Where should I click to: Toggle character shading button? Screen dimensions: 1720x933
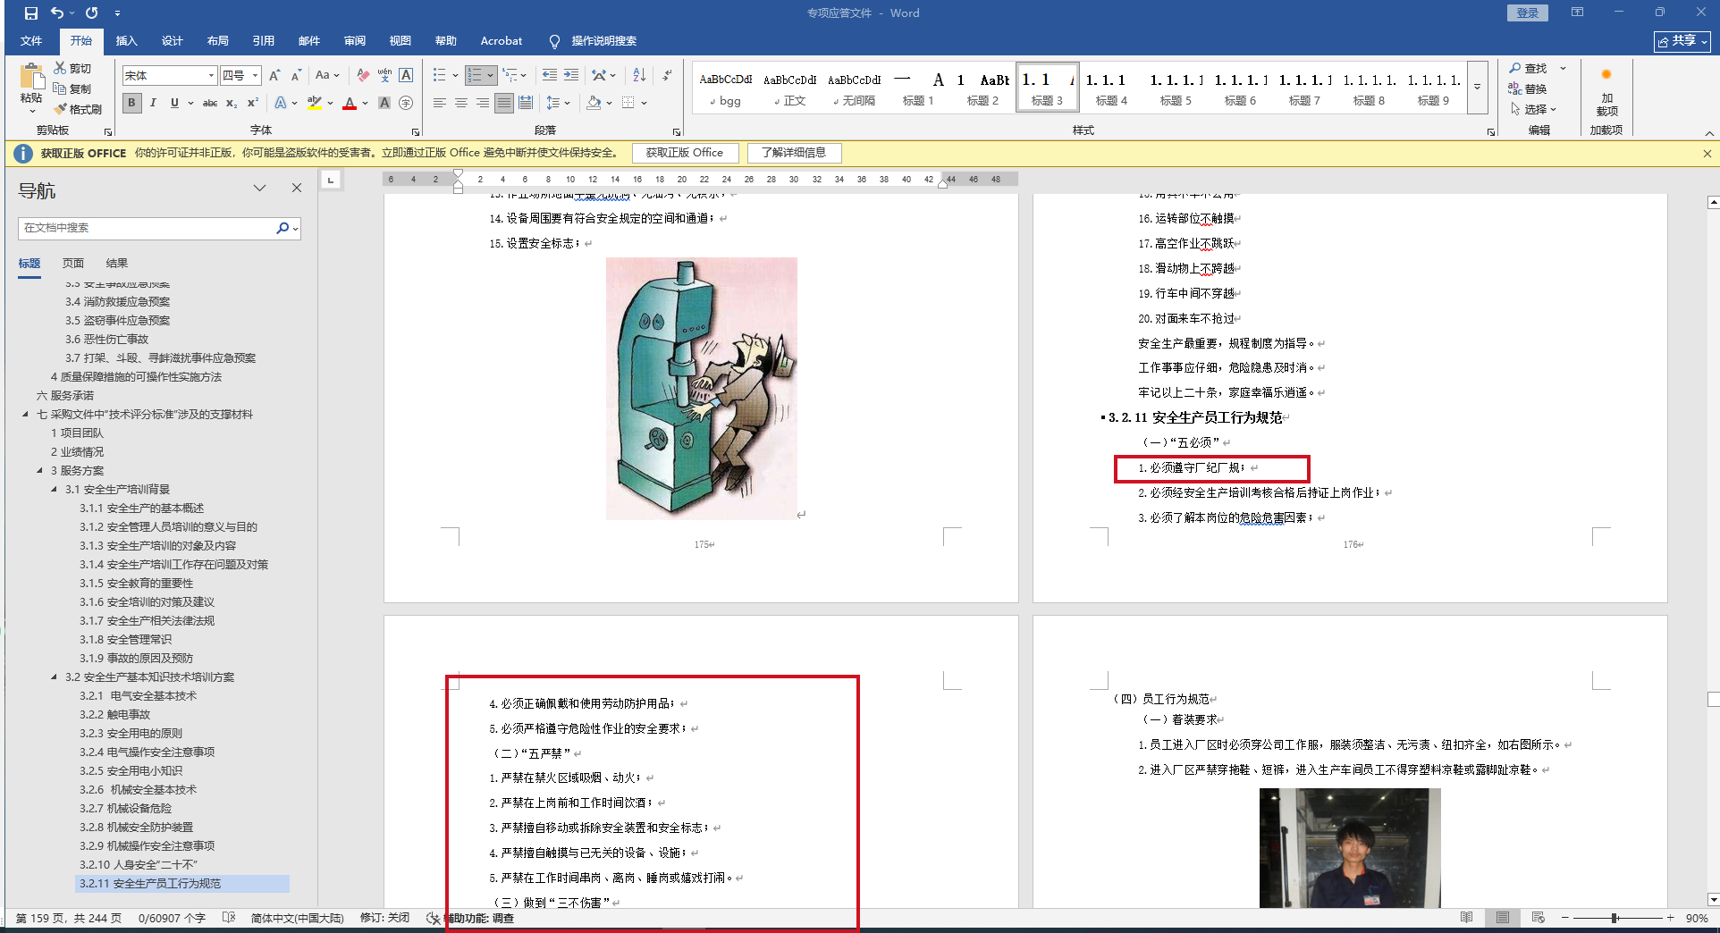click(384, 103)
